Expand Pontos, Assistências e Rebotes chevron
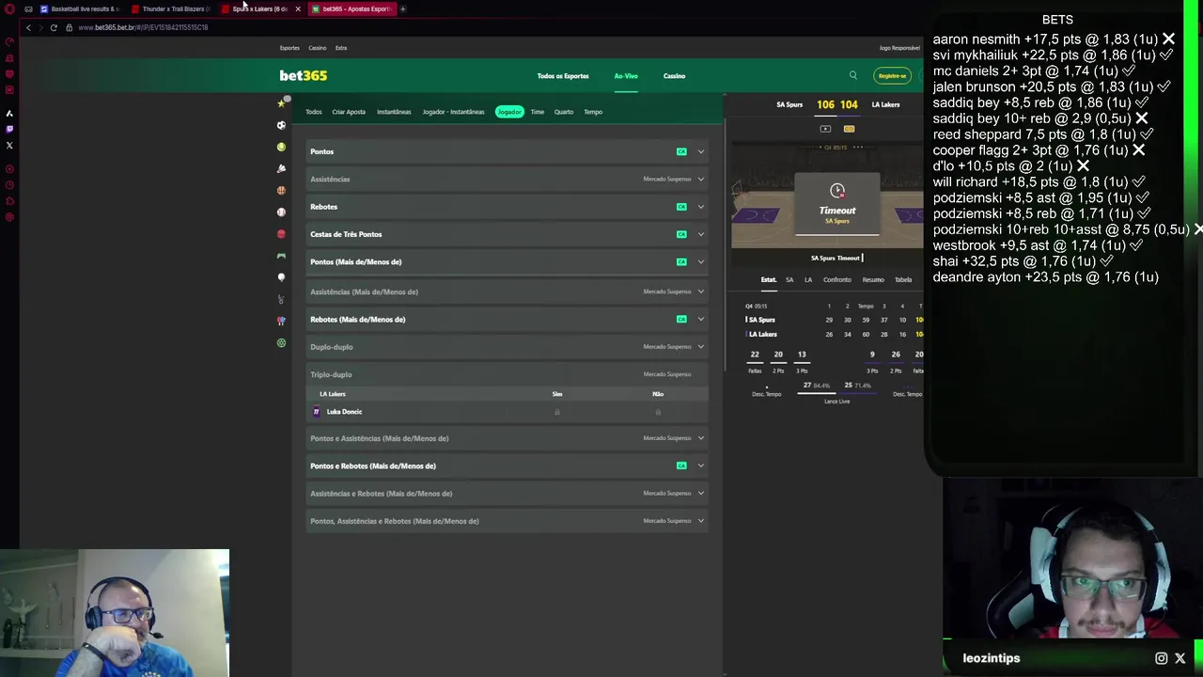 [700, 521]
